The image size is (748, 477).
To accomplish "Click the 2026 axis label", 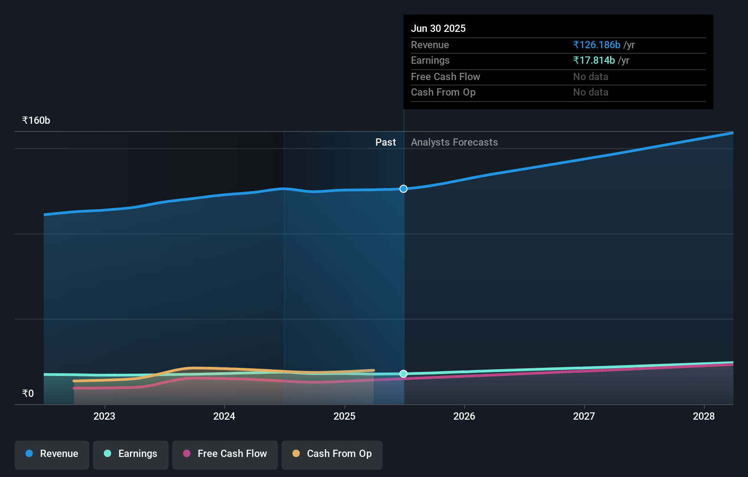I will point(464,416).
